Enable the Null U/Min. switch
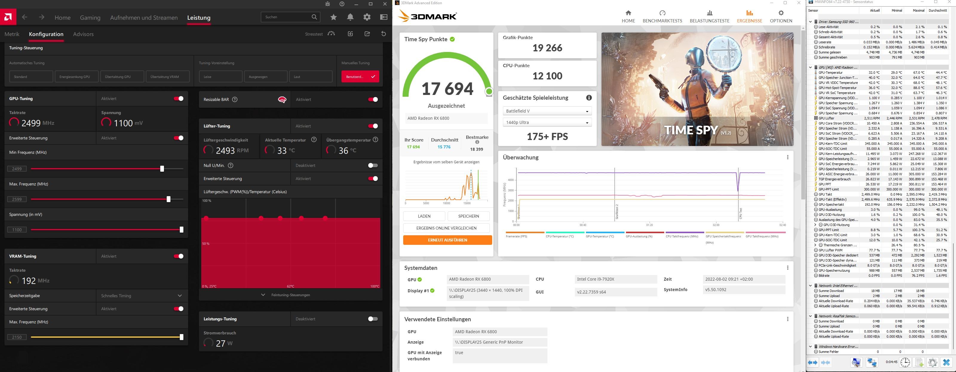The height and width of the screenshot is (372, 956). [373, 165]
